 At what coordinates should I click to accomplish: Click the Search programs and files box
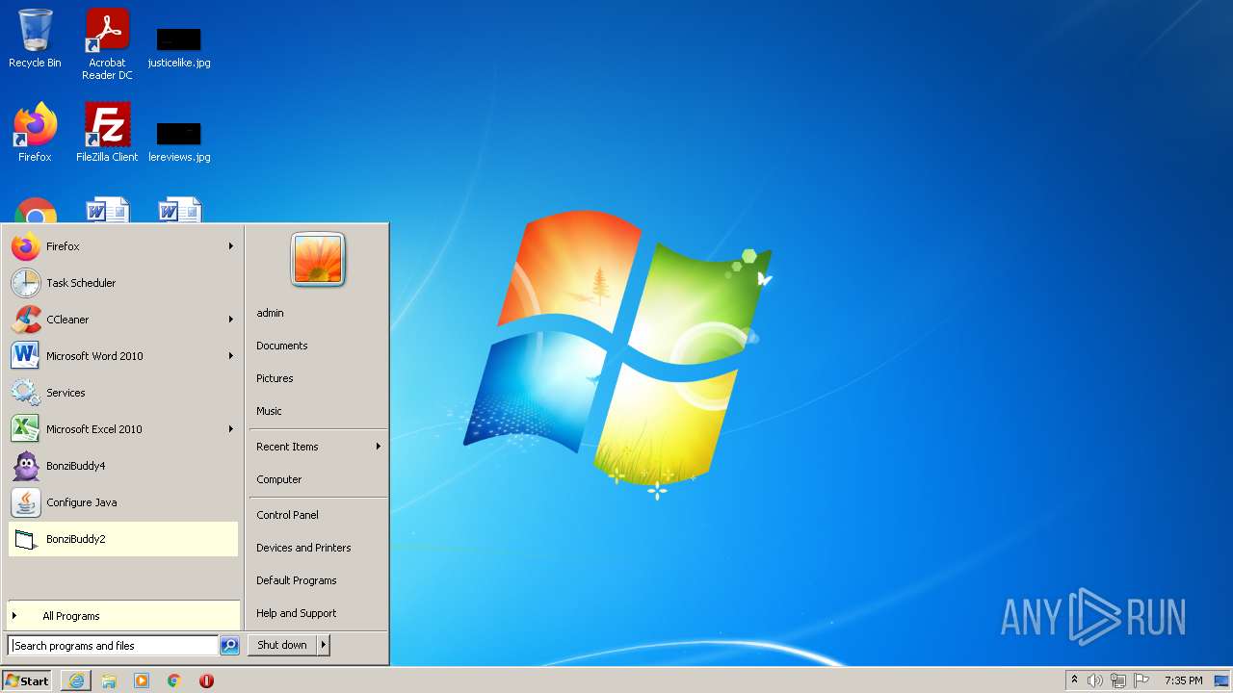(x=114, y=646)
